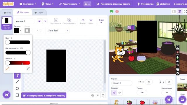This screenshot has height=105, width=187.
Task: Select the cat sprite thumbnail in list
Action: point(117,102)
